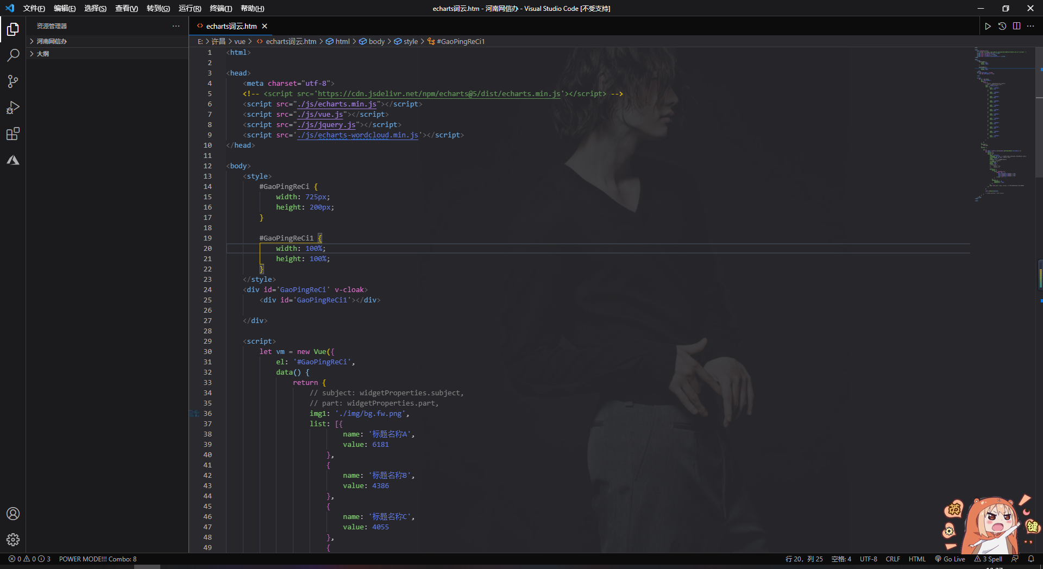Click POWER MODE!!! Combo status text

[x=98, y=559]
